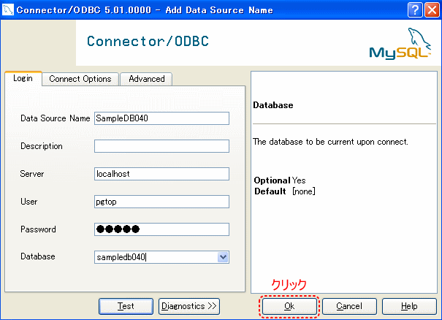The image size is (442, 320).
Task: Open the Connect Options tab
Action: click(x=80, y=79)
